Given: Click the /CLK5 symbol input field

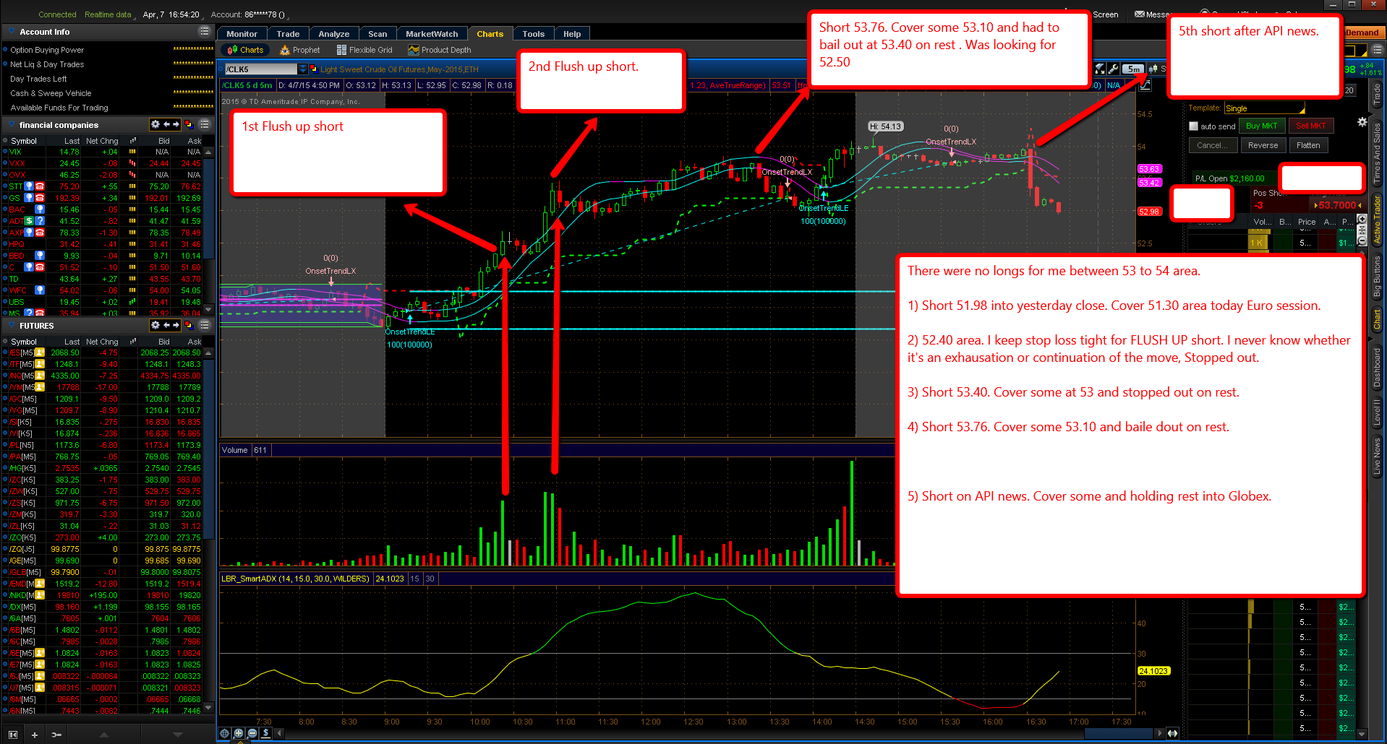Looking at the screenshot, I should click(x=260, y=69).
